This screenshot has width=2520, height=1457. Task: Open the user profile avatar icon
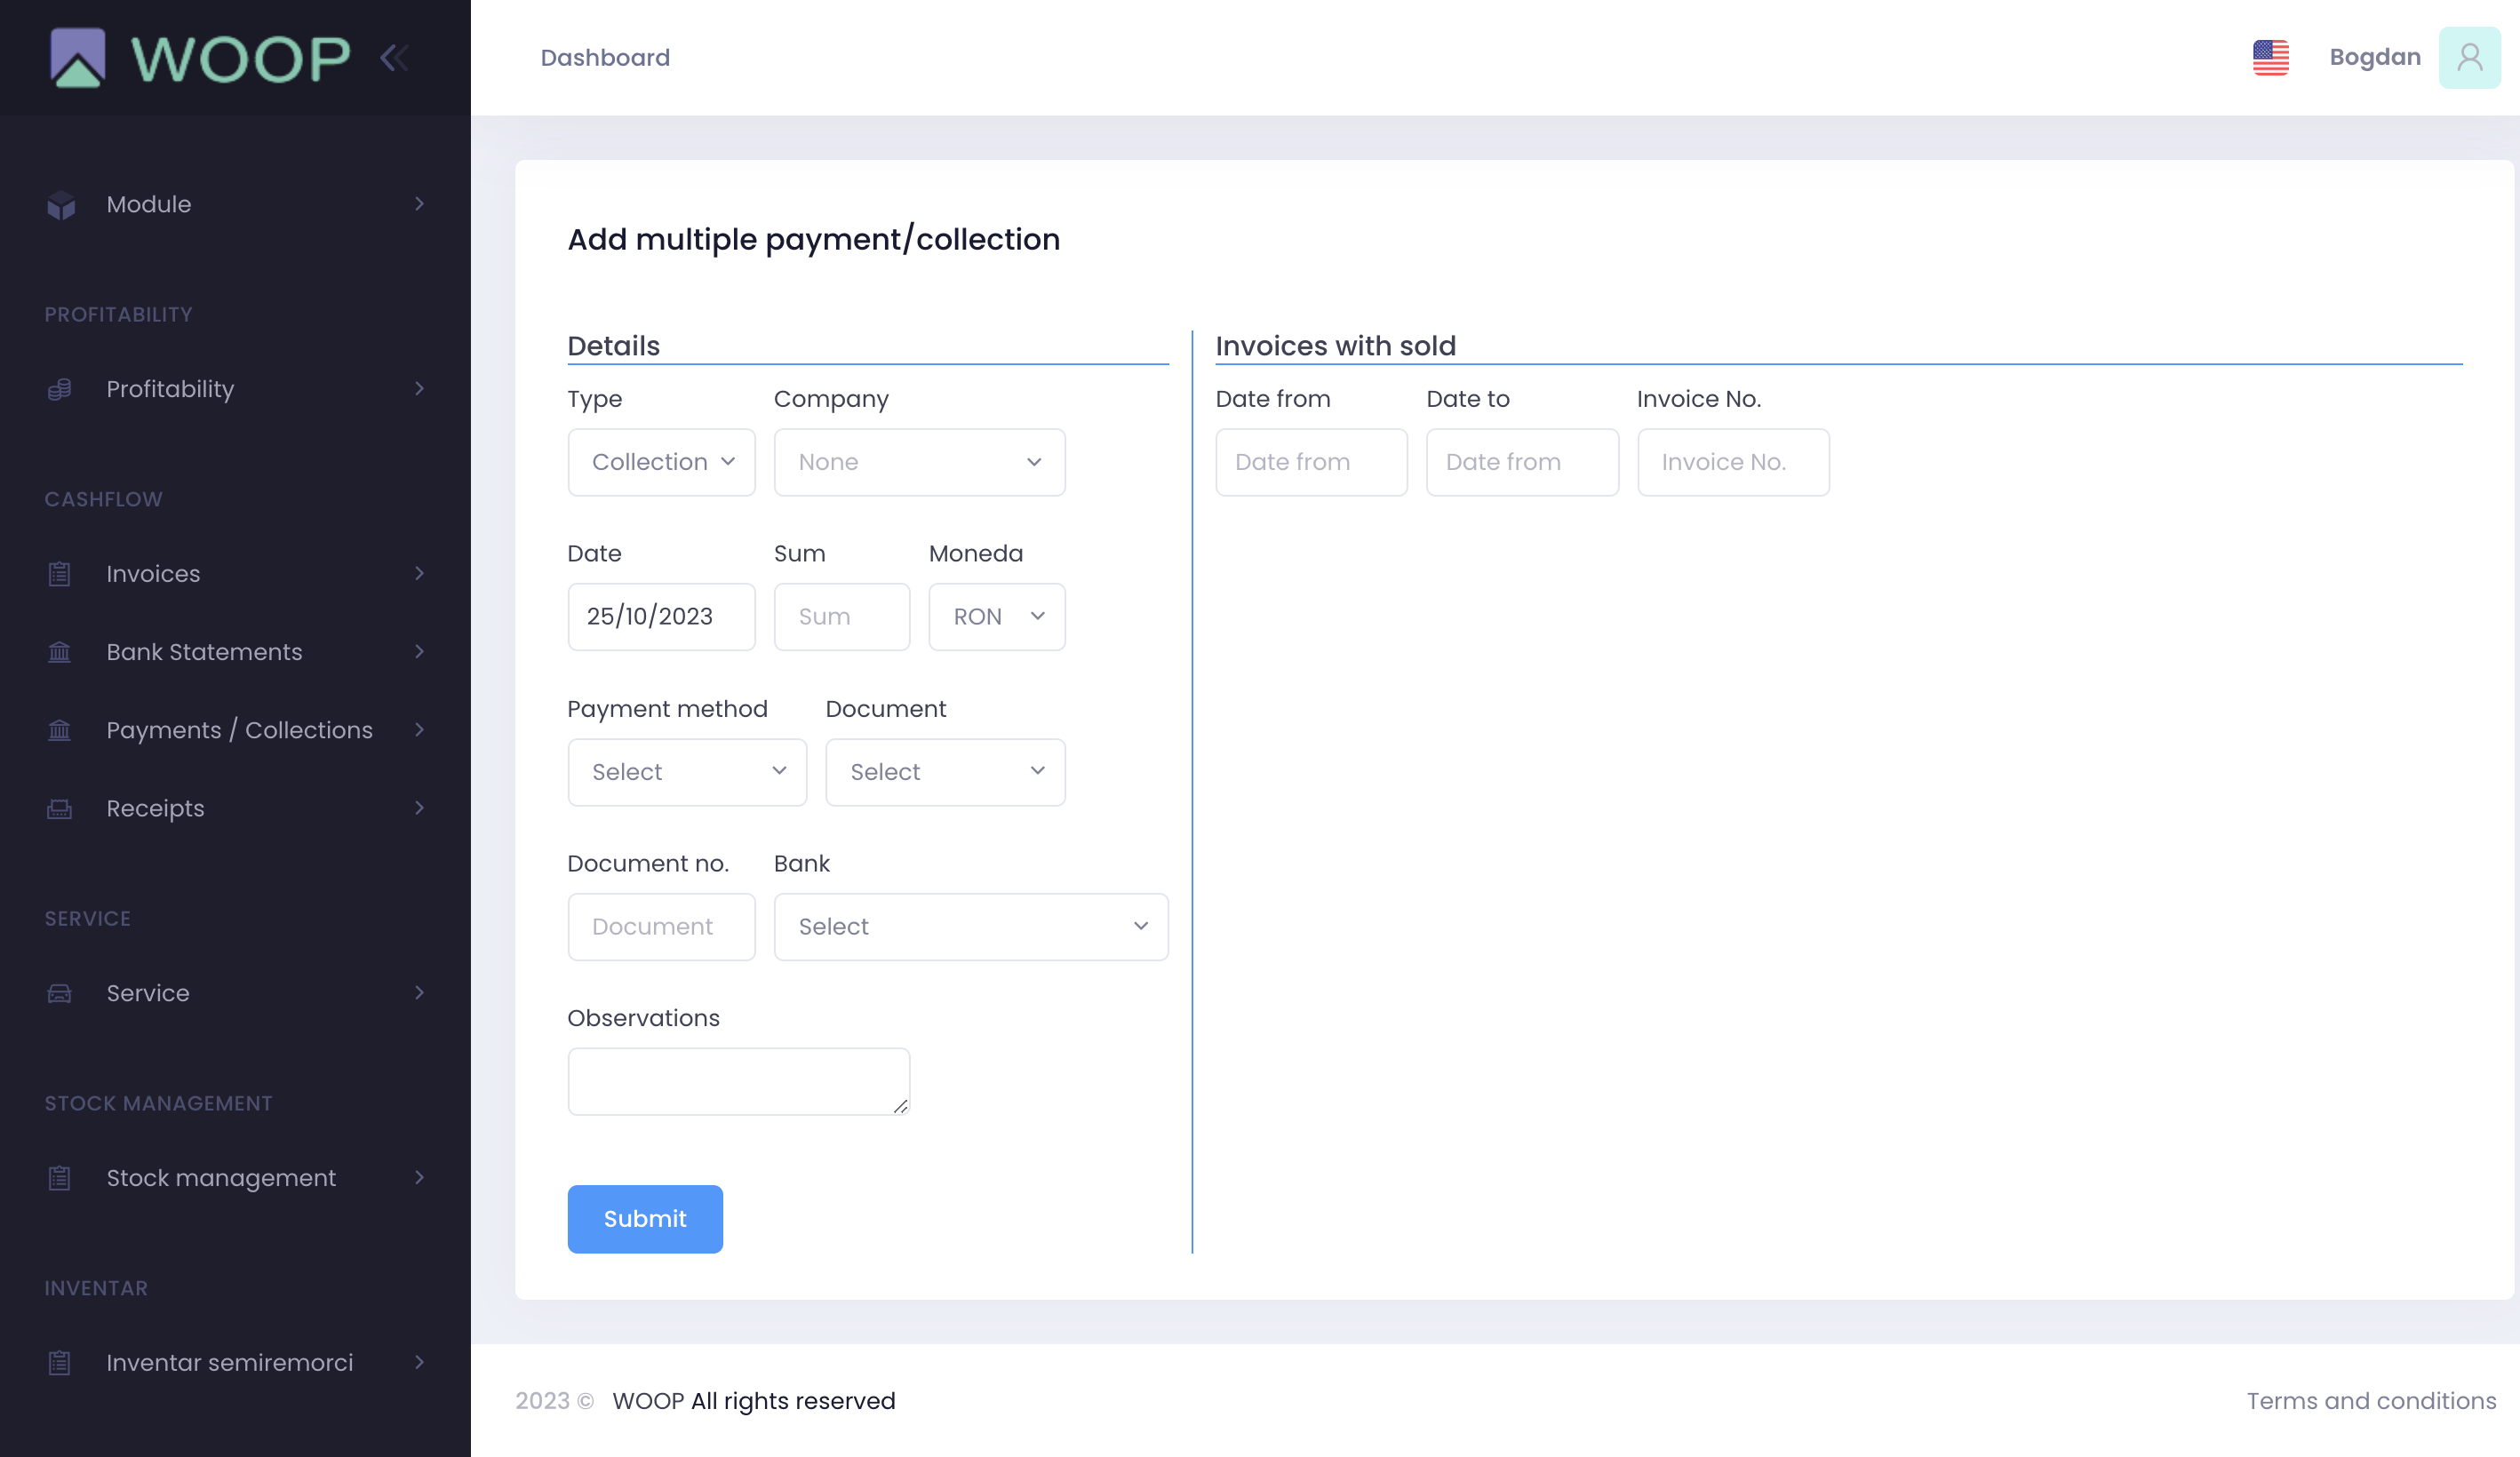(x=2470, y=57)
